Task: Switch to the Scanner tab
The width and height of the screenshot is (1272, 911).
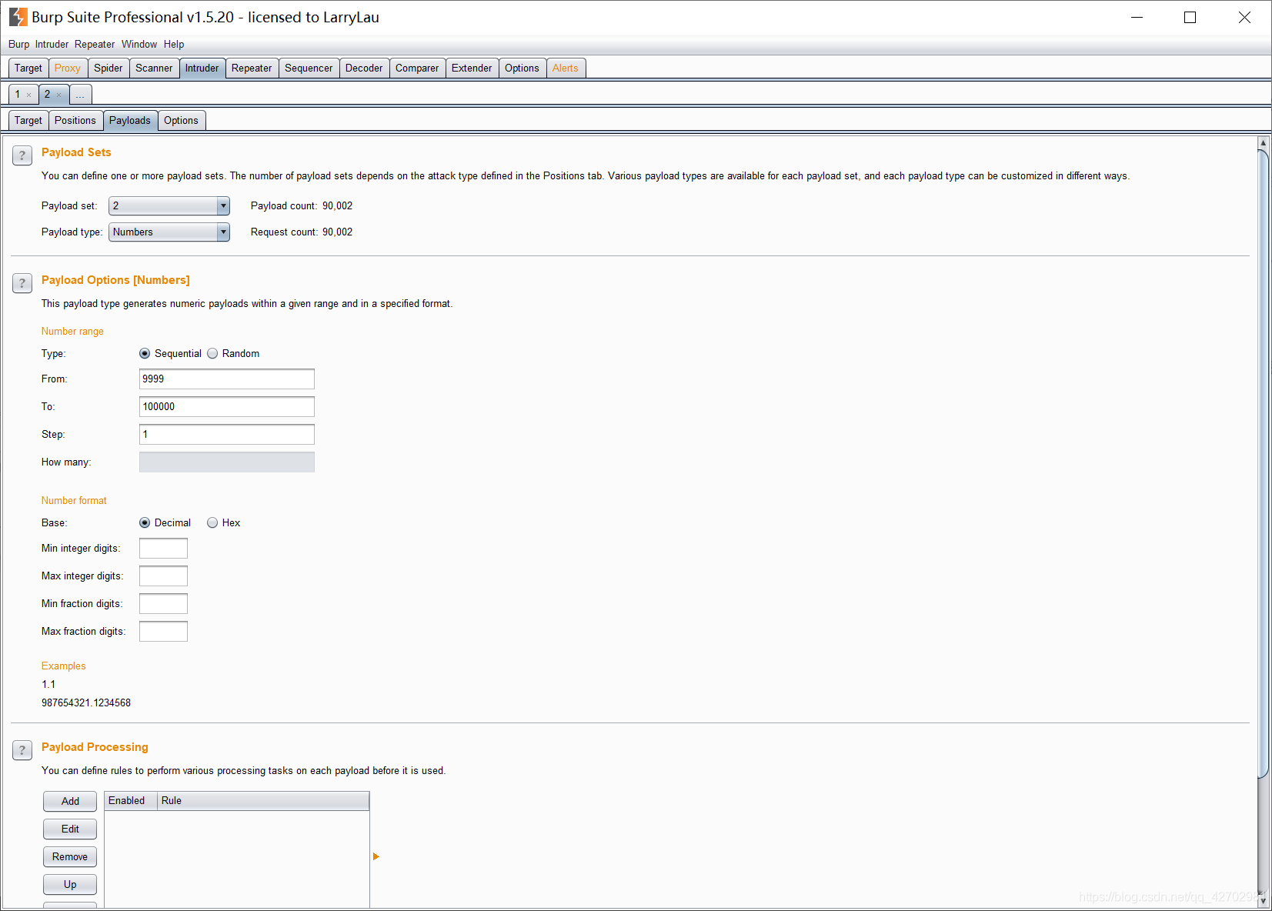Action: coord(154,68)
